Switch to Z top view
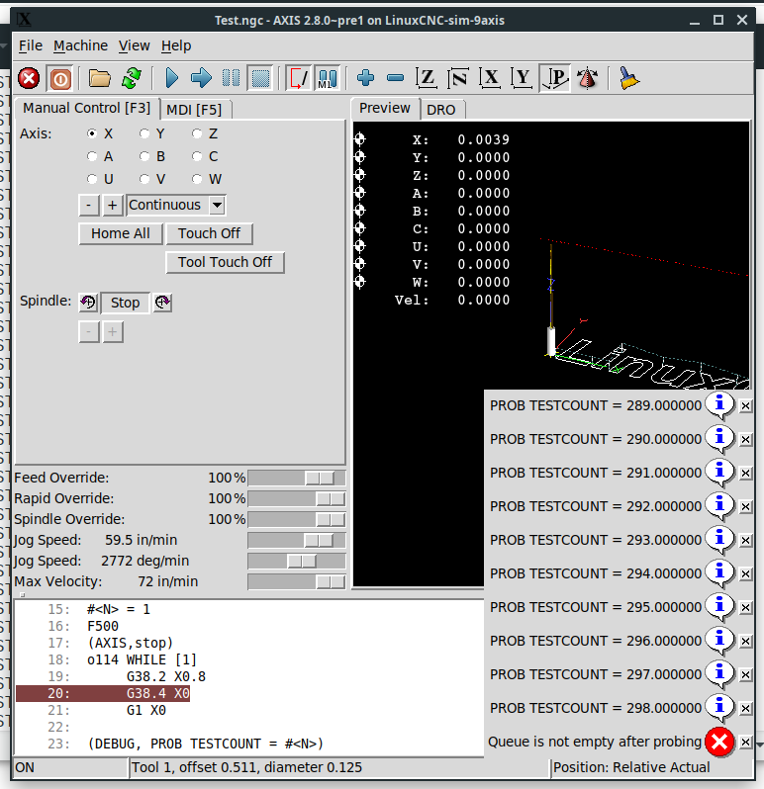The width and height of the screenshot is (764, 789). coord(427,78)
